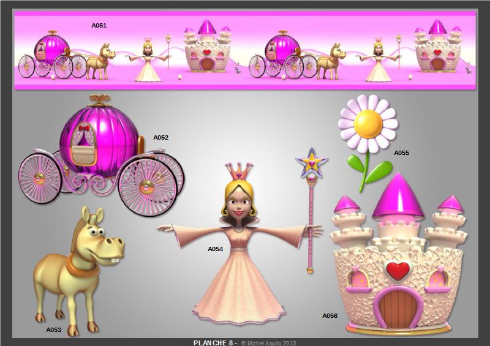
Task: Click the A054 label beside the princess
Action: [x=215, y=249]
